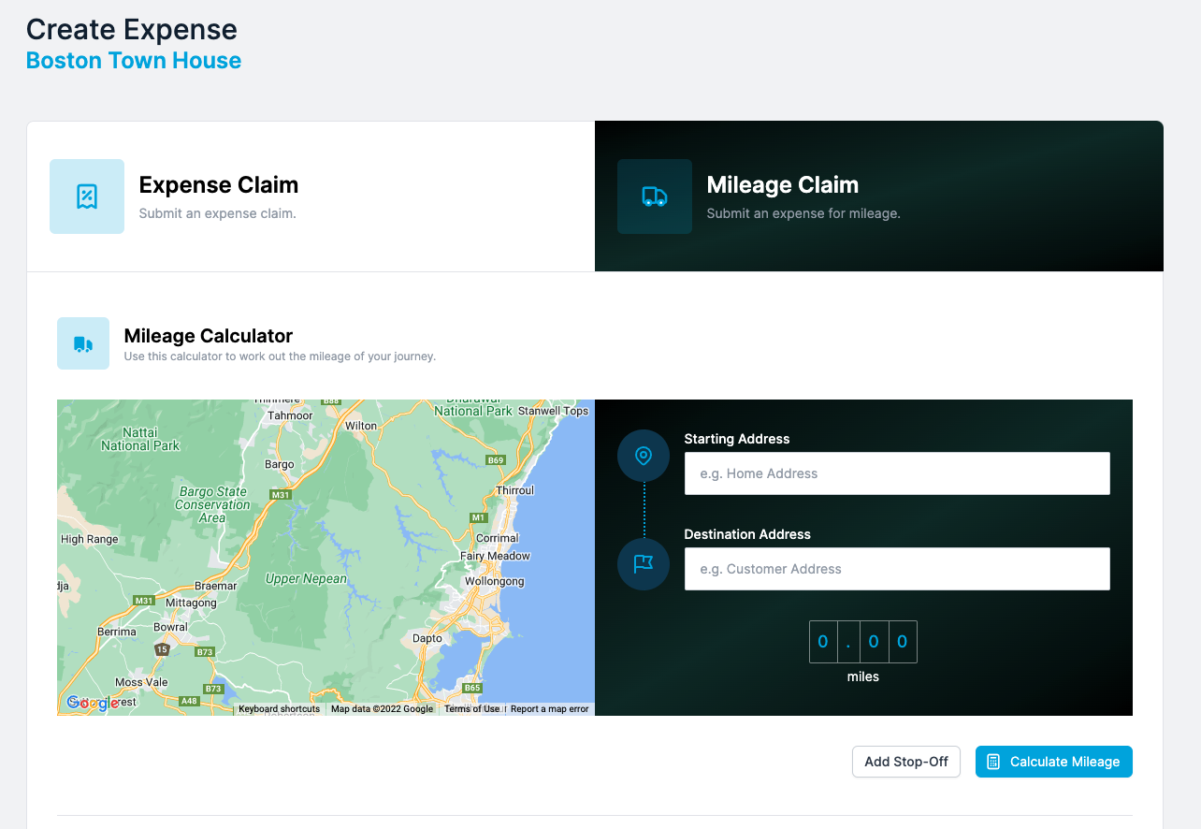Click the miles label under the counter
The image size is (1201, 829).
point(863,676)
